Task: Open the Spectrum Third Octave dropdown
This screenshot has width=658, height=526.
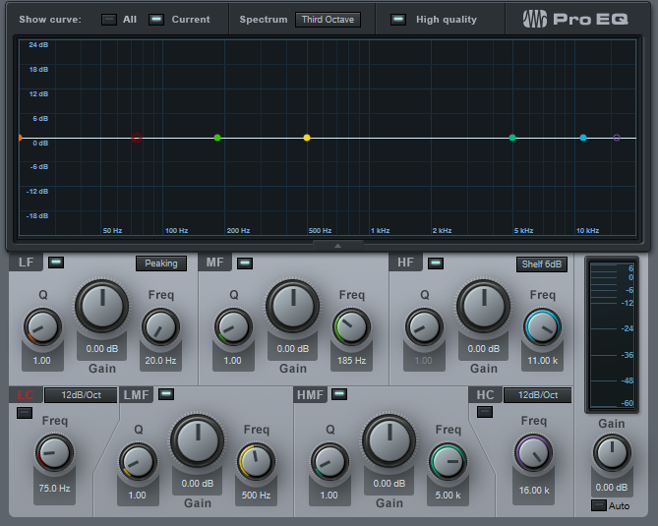Action: pos(328,20)
